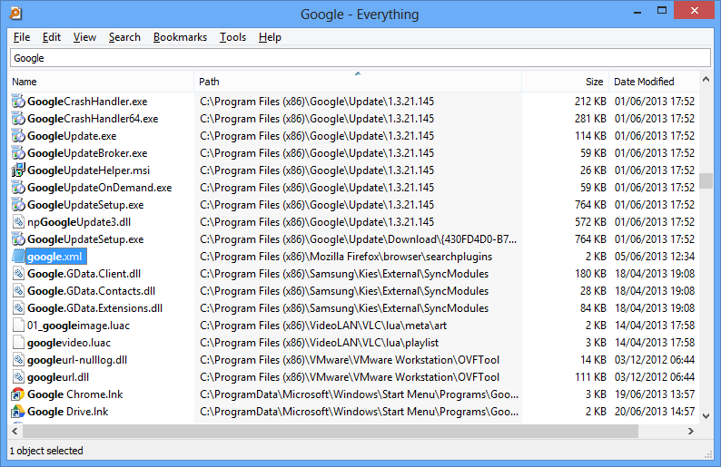Viewport: 721px width, 467px height.
Task: Click the Google Chrome.lnk shortcut icon
Action: [x=18, y=394]
